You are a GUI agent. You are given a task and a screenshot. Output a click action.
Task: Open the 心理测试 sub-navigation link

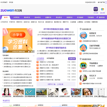(80, 22)
